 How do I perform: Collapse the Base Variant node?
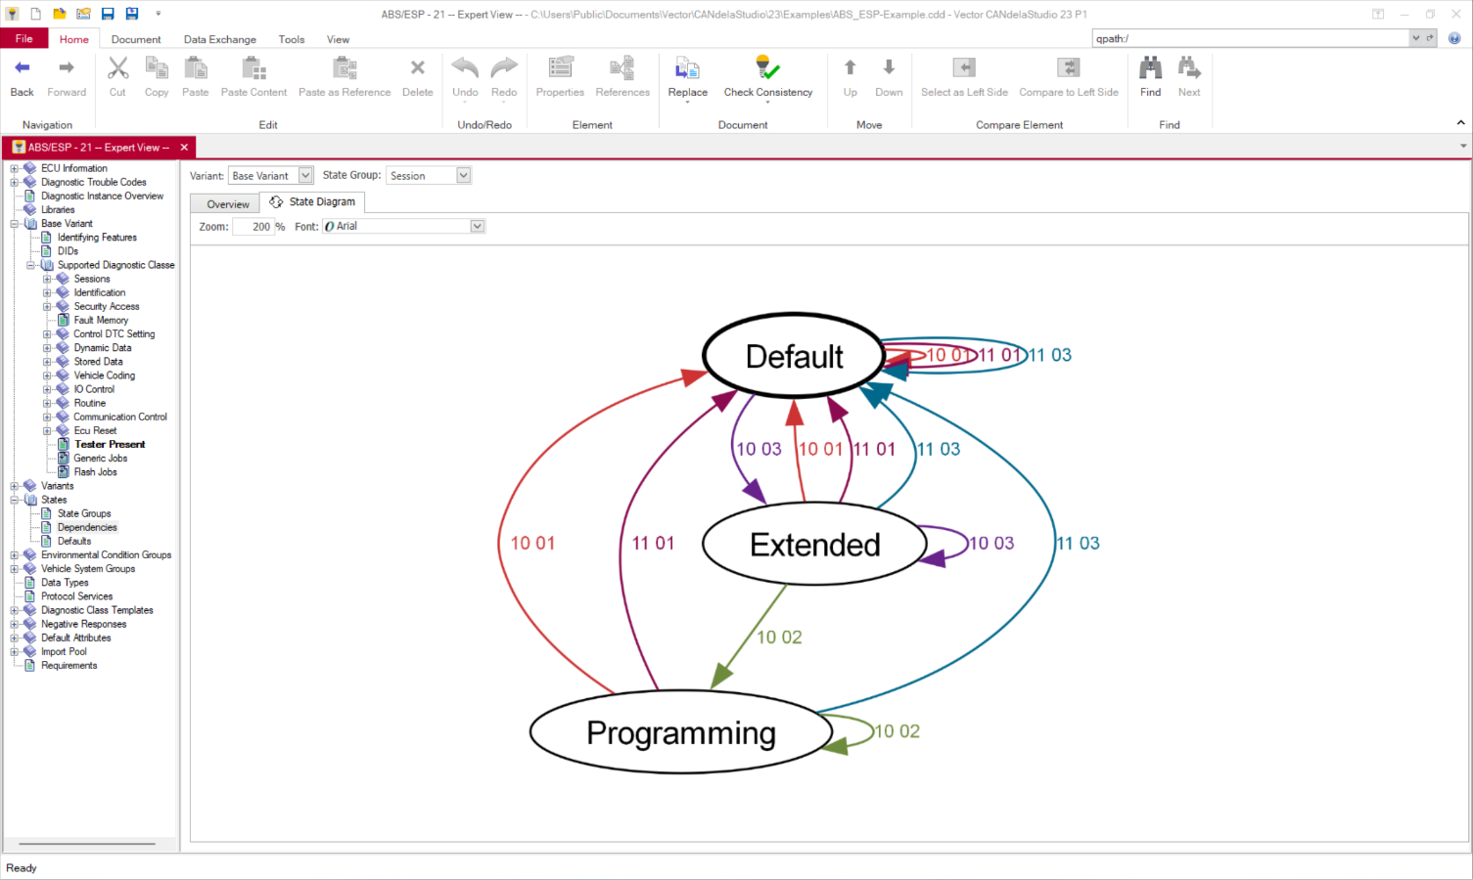point(15,224)
